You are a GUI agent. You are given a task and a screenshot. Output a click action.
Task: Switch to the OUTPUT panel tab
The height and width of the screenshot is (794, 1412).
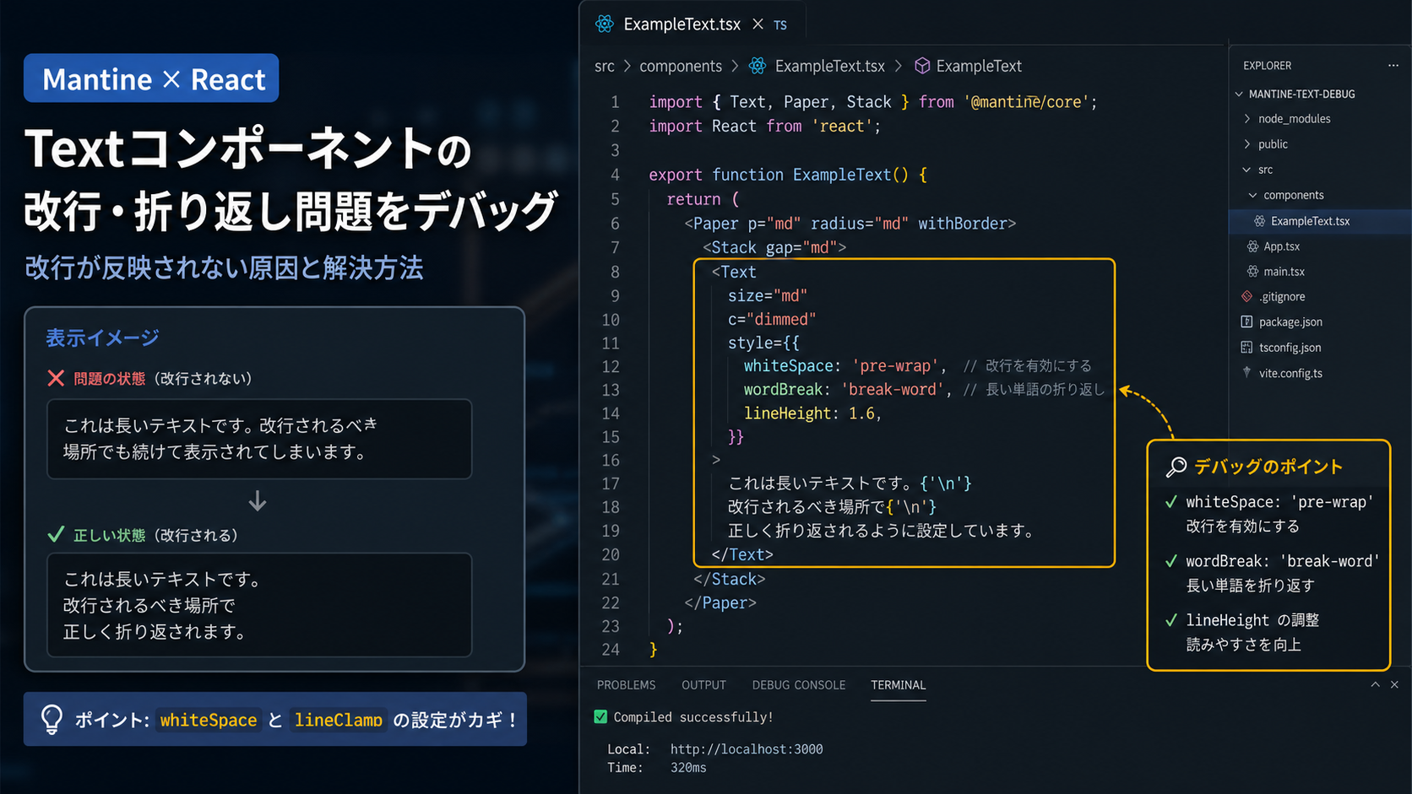[x=703, y=685]
